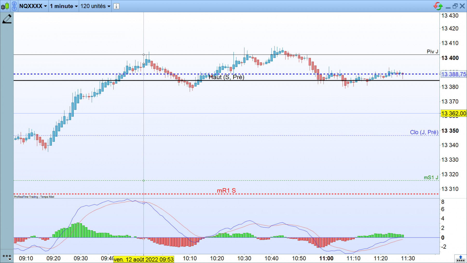Viewport: 467px width, 263px height.
Task: Open the 1 minute timeframe dropdown
Action: [x=64, y=6]
